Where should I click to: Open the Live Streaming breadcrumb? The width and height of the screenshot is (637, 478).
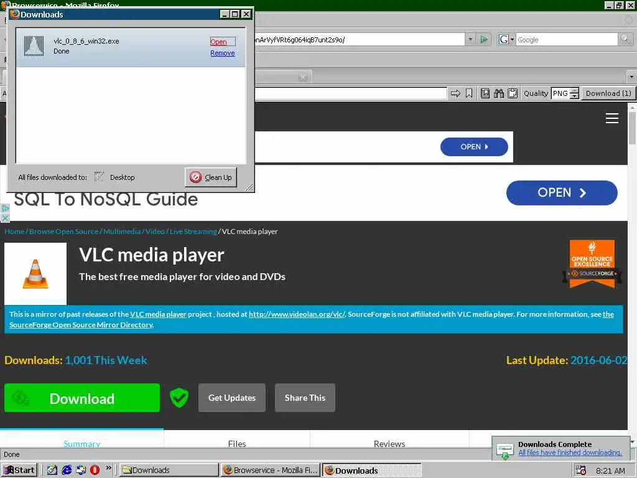[x=193, y=232]
